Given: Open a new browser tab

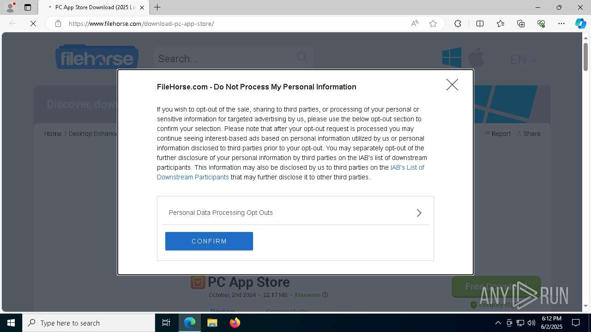Looking at the screenshot, I should click(x=157, y=7).
